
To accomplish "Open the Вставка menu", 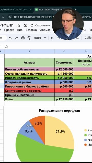I will [x=31, y=30].
